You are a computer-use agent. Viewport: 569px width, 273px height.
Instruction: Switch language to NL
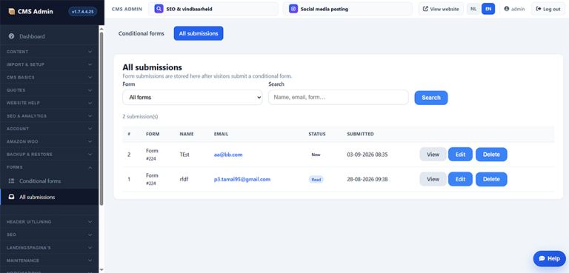tap(473, 9)
